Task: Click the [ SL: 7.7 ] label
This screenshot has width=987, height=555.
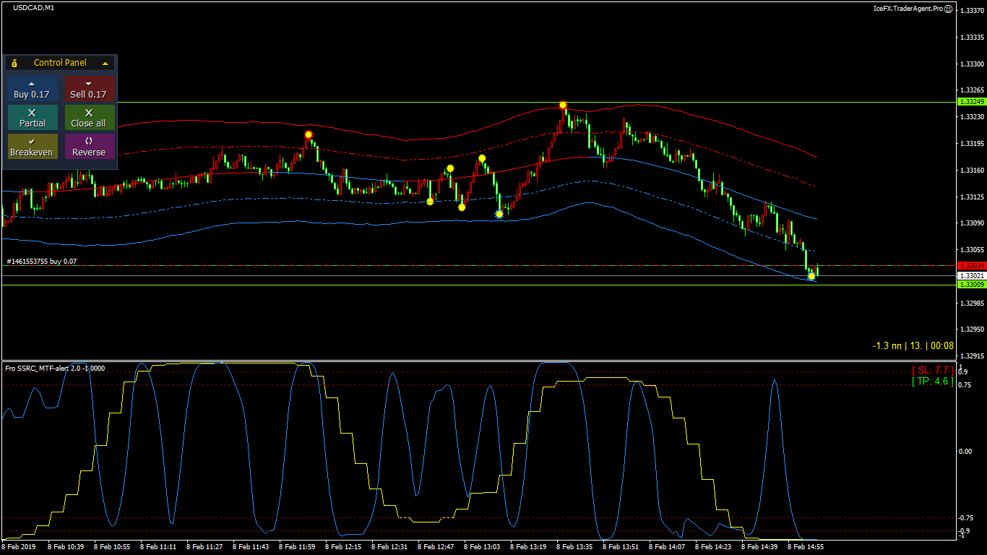Action: pyautogui.click(x=932, y=370)
